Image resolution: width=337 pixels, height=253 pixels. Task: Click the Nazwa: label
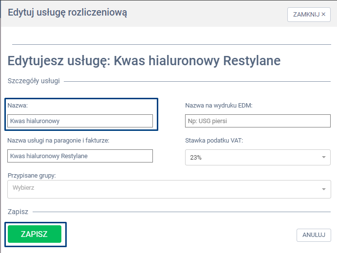(18, 105)
